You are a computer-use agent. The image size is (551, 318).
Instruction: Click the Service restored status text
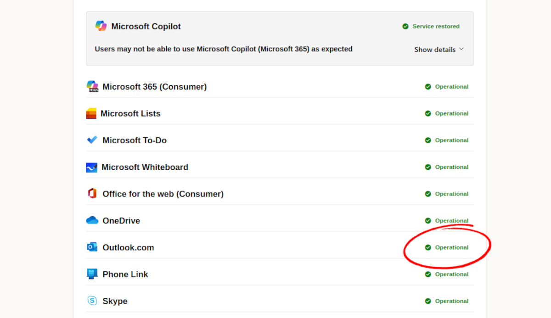pyautogui.click(x=436, y=27)
